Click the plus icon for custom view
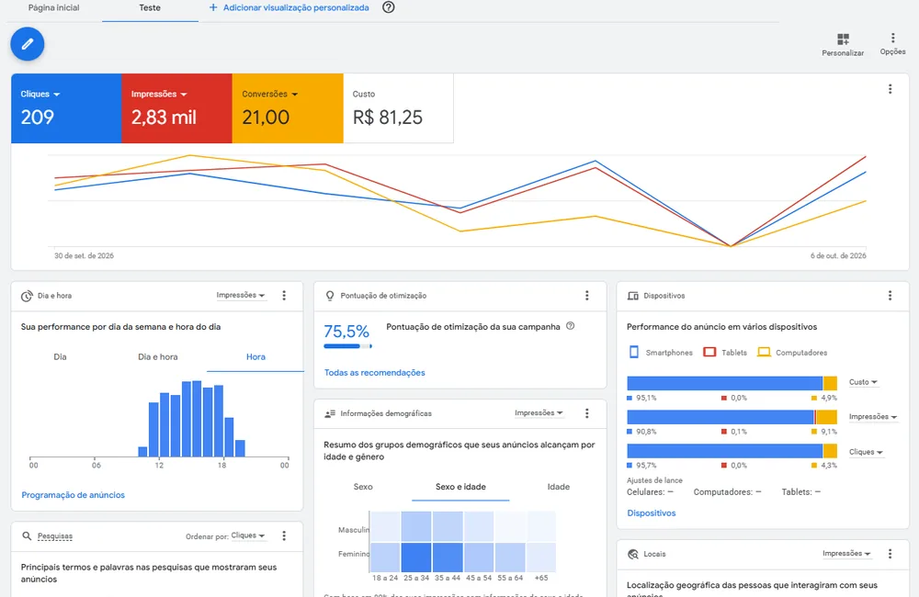919x597 pixels. (x=213, y=7)
